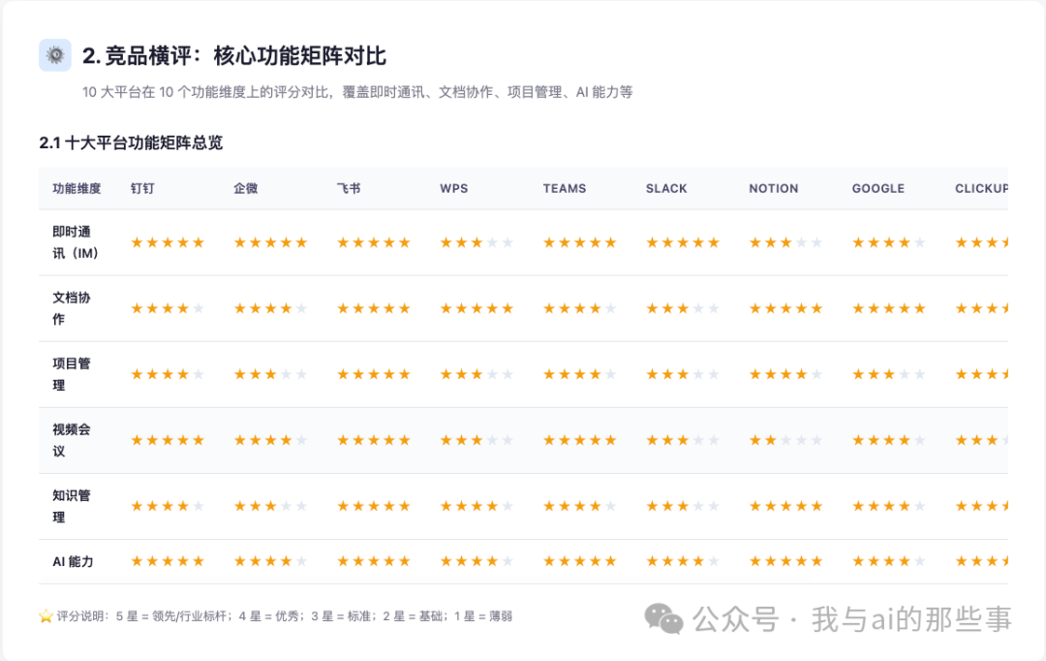Click the 企微 column header
This screenshot has height=661, width=1046.
(245, 188)
